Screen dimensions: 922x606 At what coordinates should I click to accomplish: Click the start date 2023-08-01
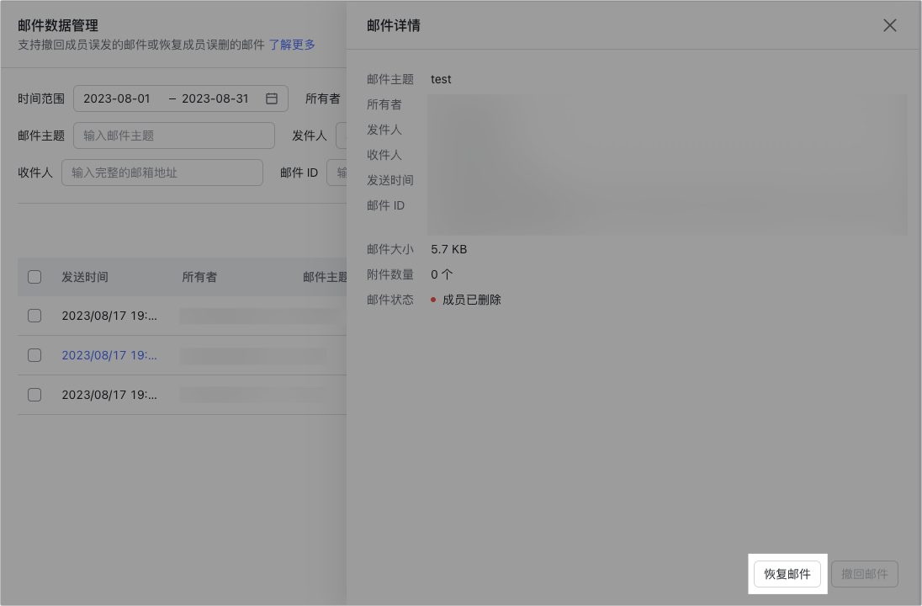(x=117, y=98)
